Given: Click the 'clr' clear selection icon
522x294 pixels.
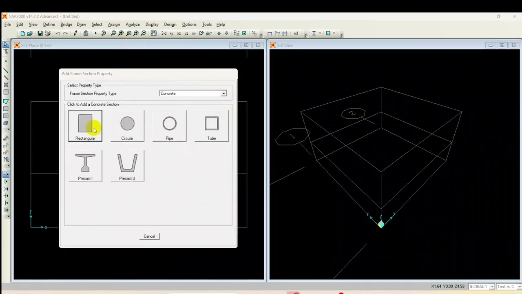Looking at the screenshot, I should click(6, 153).
